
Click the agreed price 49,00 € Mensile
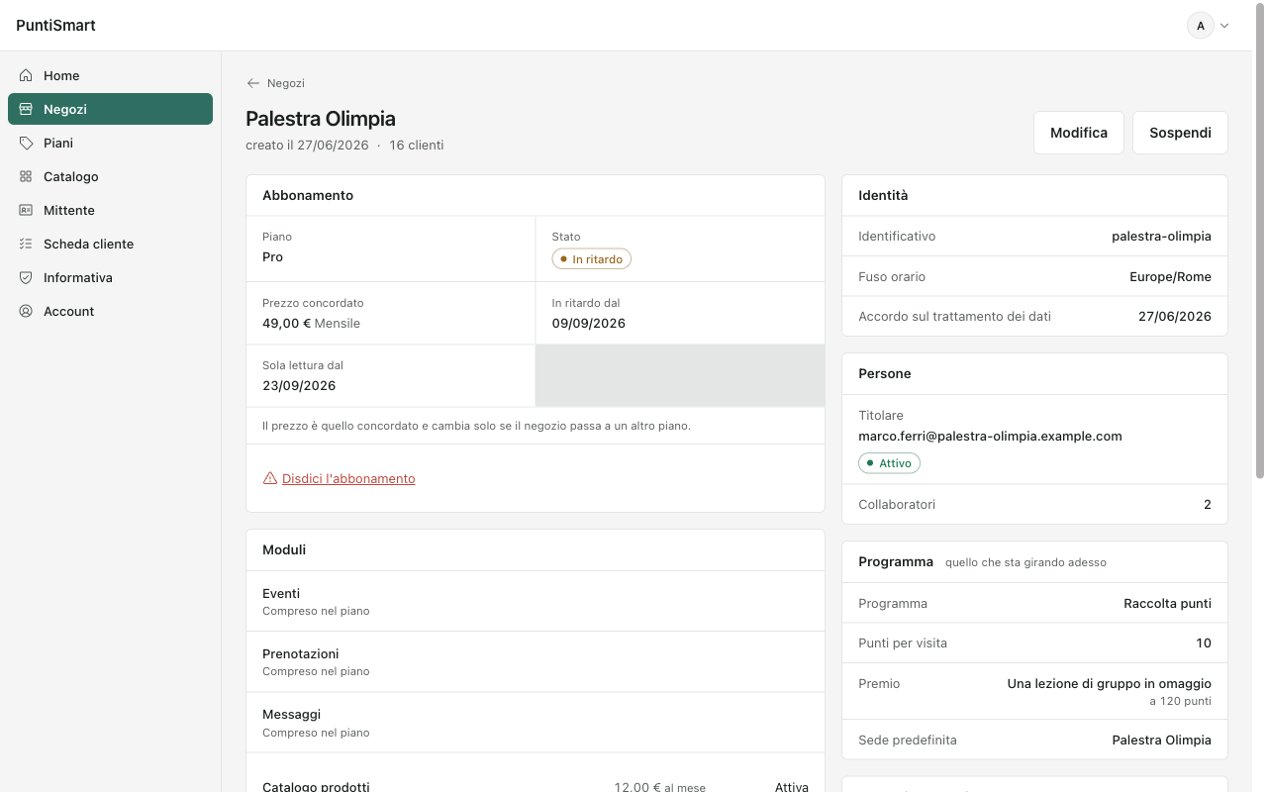tap(311, 324)
